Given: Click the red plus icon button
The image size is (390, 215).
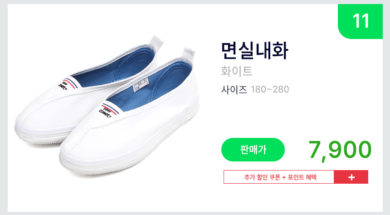Looking at the screenshot, I should point(351,177).
